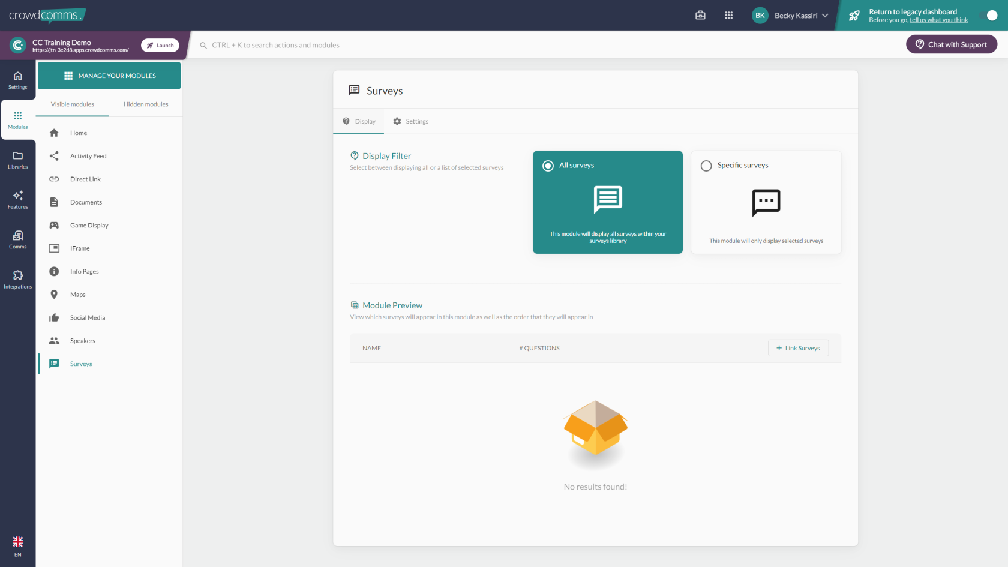Click the Direct Link chain icon
Image resolution: width=1008 pixels, height=567 pixels.
(x=54, y=179)
